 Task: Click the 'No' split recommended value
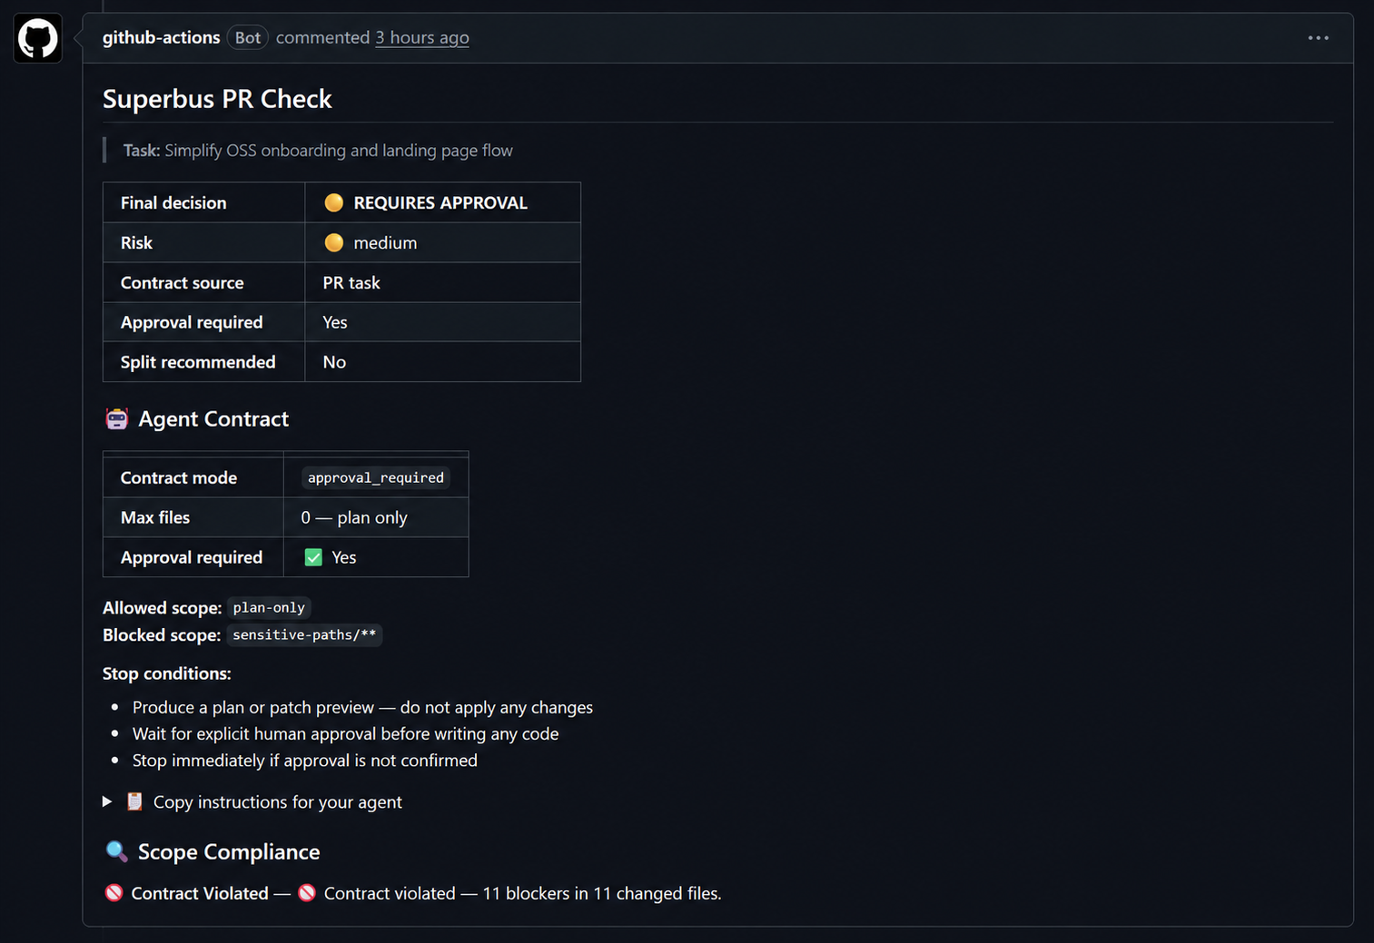(x=334, y=362)
